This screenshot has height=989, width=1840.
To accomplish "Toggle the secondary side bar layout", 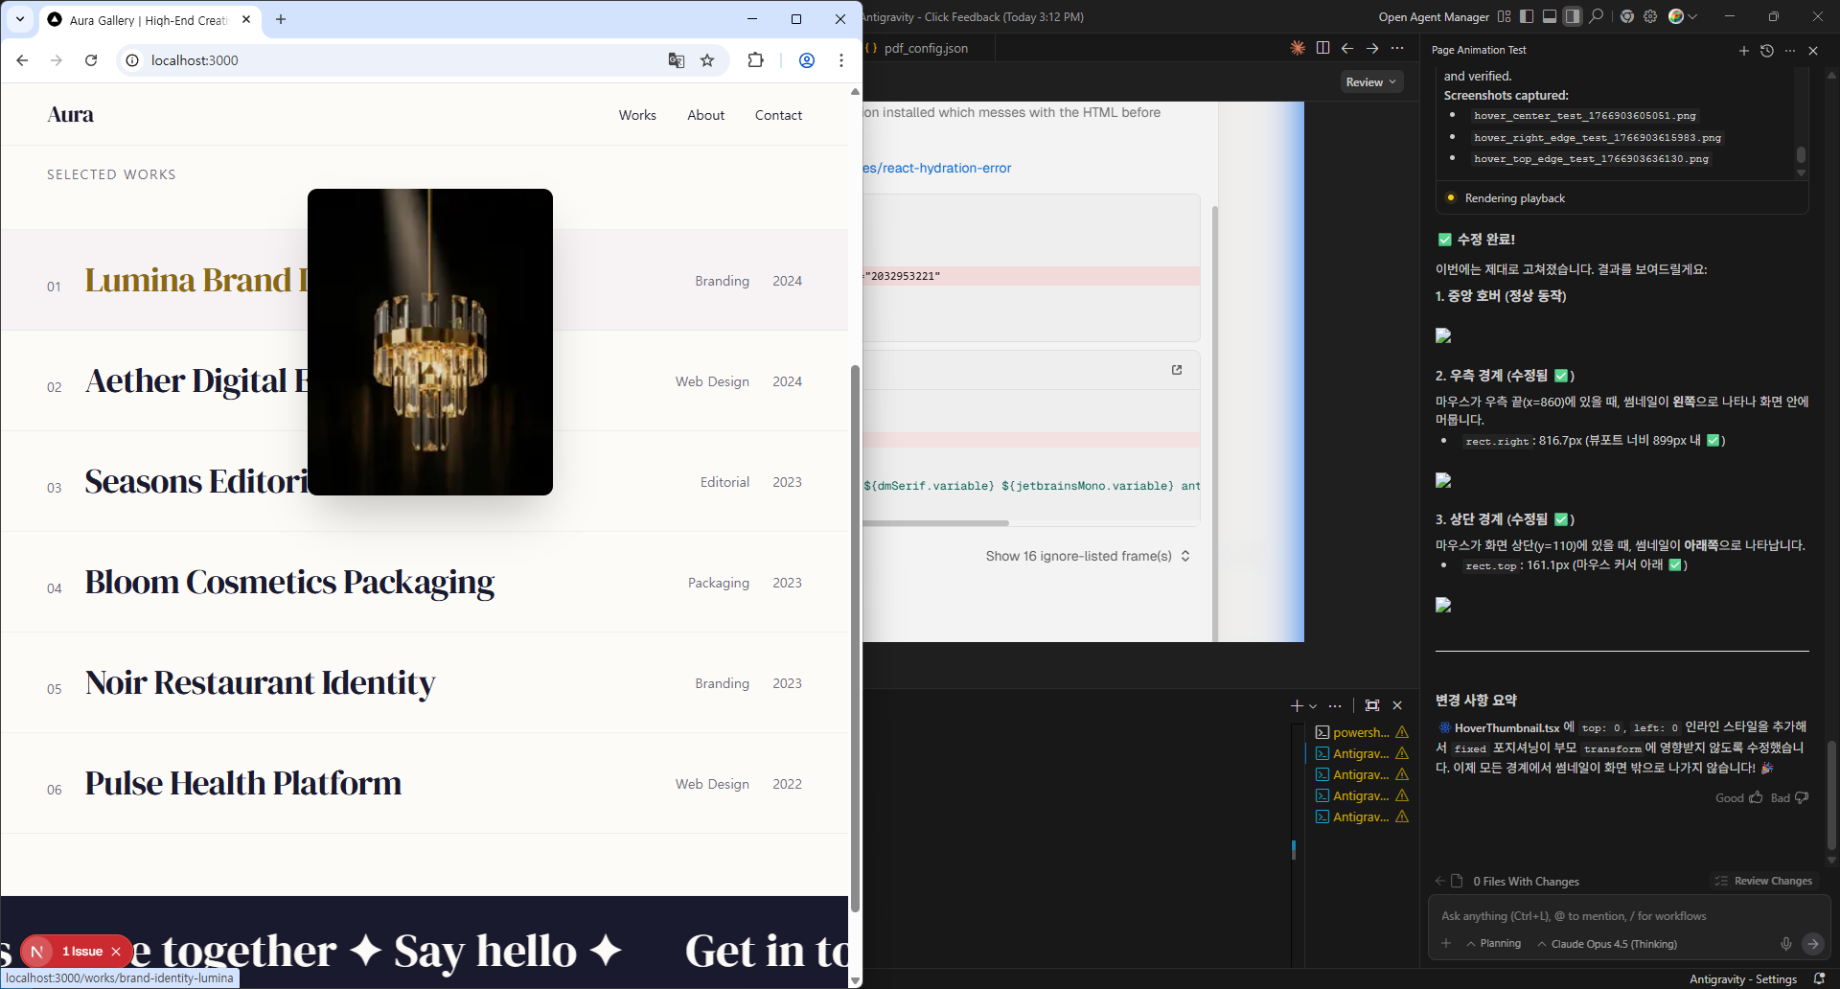I will point(1573,16).
